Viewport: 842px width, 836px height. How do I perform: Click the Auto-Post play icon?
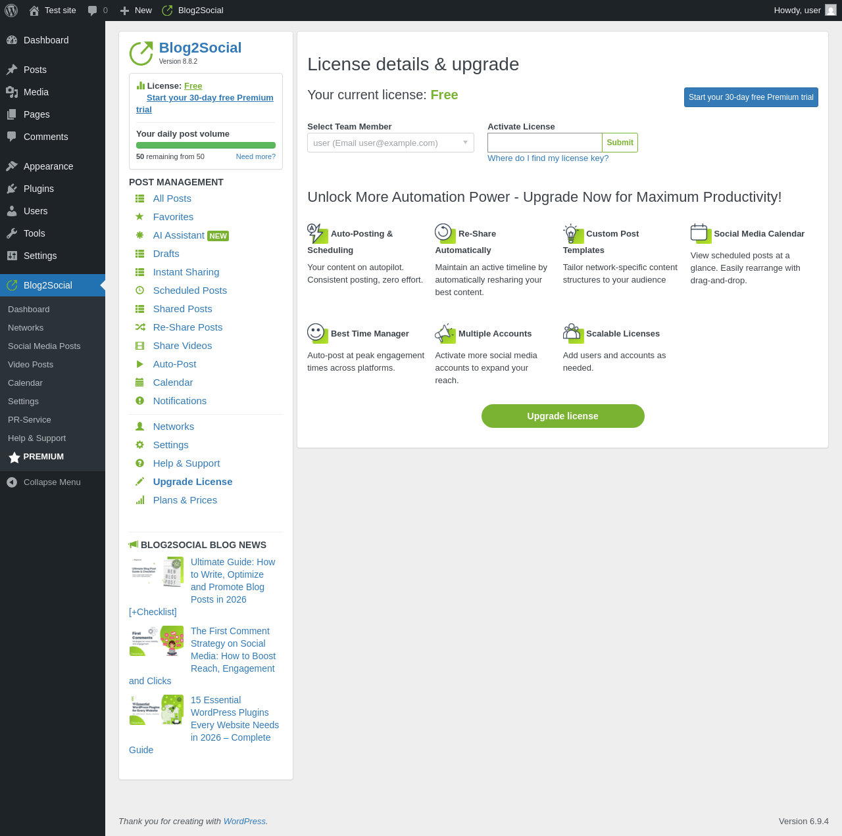click(139, 364)
